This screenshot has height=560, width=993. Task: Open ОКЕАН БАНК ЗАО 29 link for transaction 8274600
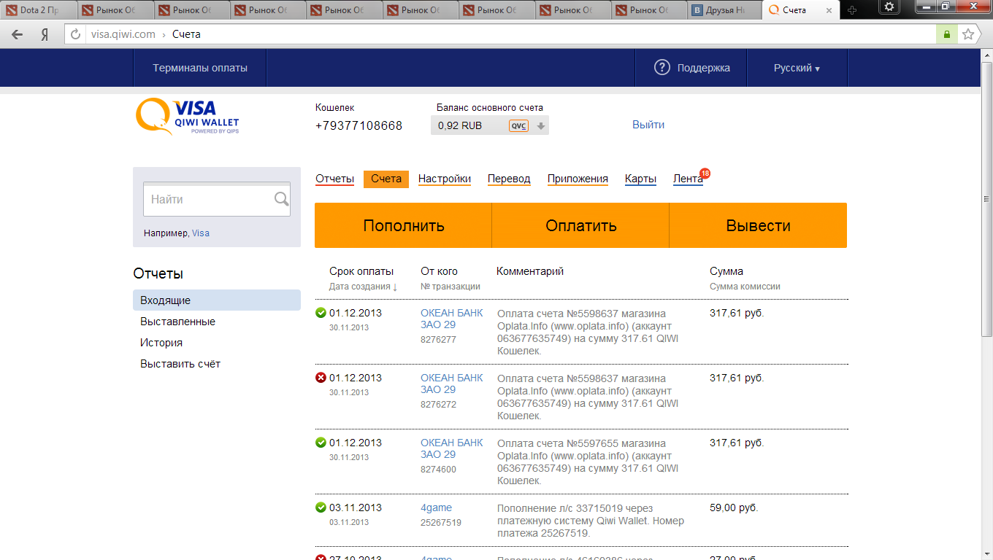pos(452,448)
